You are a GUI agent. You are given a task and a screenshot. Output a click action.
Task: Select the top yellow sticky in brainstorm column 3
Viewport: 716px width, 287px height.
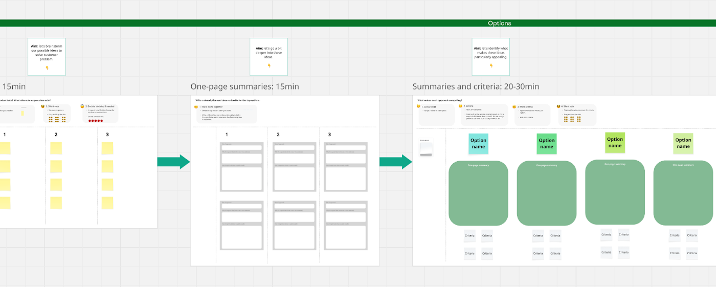tap(107, 148)
